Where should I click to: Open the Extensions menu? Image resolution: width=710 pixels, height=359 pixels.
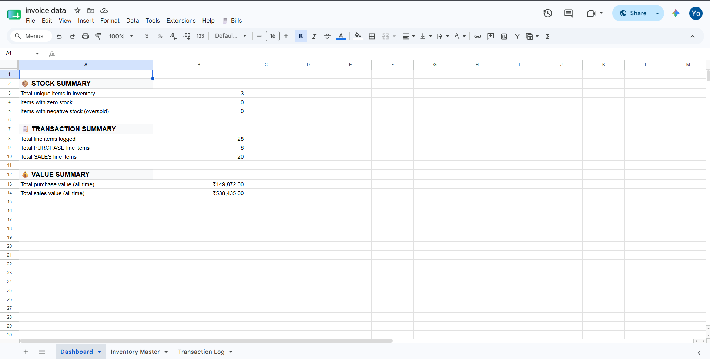pos(181,21)
